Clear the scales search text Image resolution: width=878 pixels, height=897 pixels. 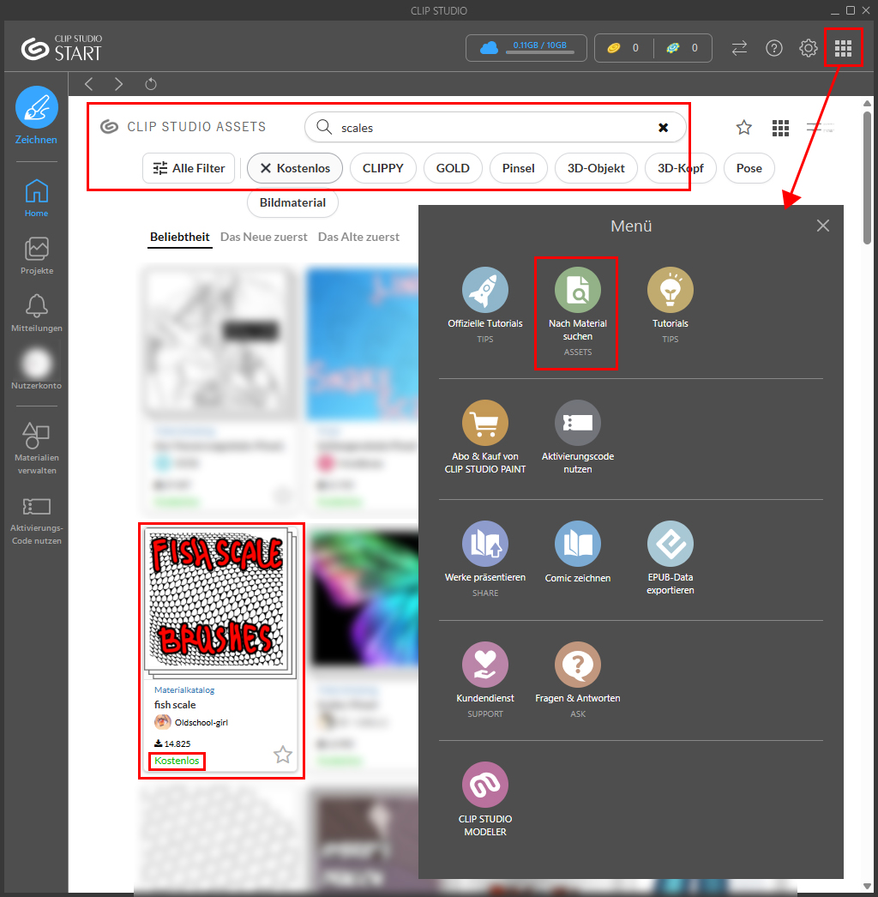(663, 128)
